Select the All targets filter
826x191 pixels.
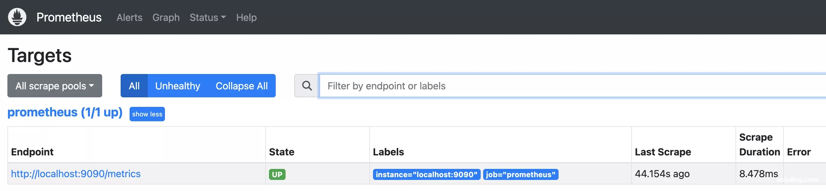pos(134,86)
